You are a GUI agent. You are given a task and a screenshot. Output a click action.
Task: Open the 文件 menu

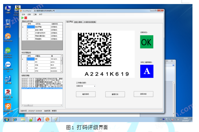[x=23, y=15]
